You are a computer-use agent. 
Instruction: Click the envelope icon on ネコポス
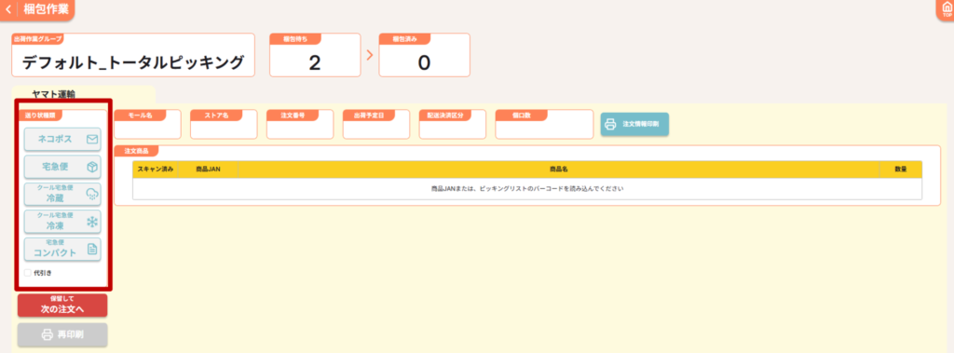coord(92,140)
